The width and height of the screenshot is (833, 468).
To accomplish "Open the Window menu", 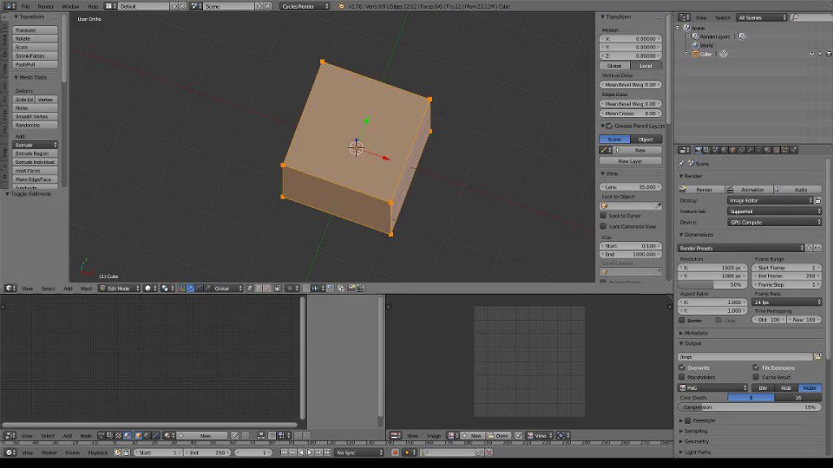I will click(70, 6).
